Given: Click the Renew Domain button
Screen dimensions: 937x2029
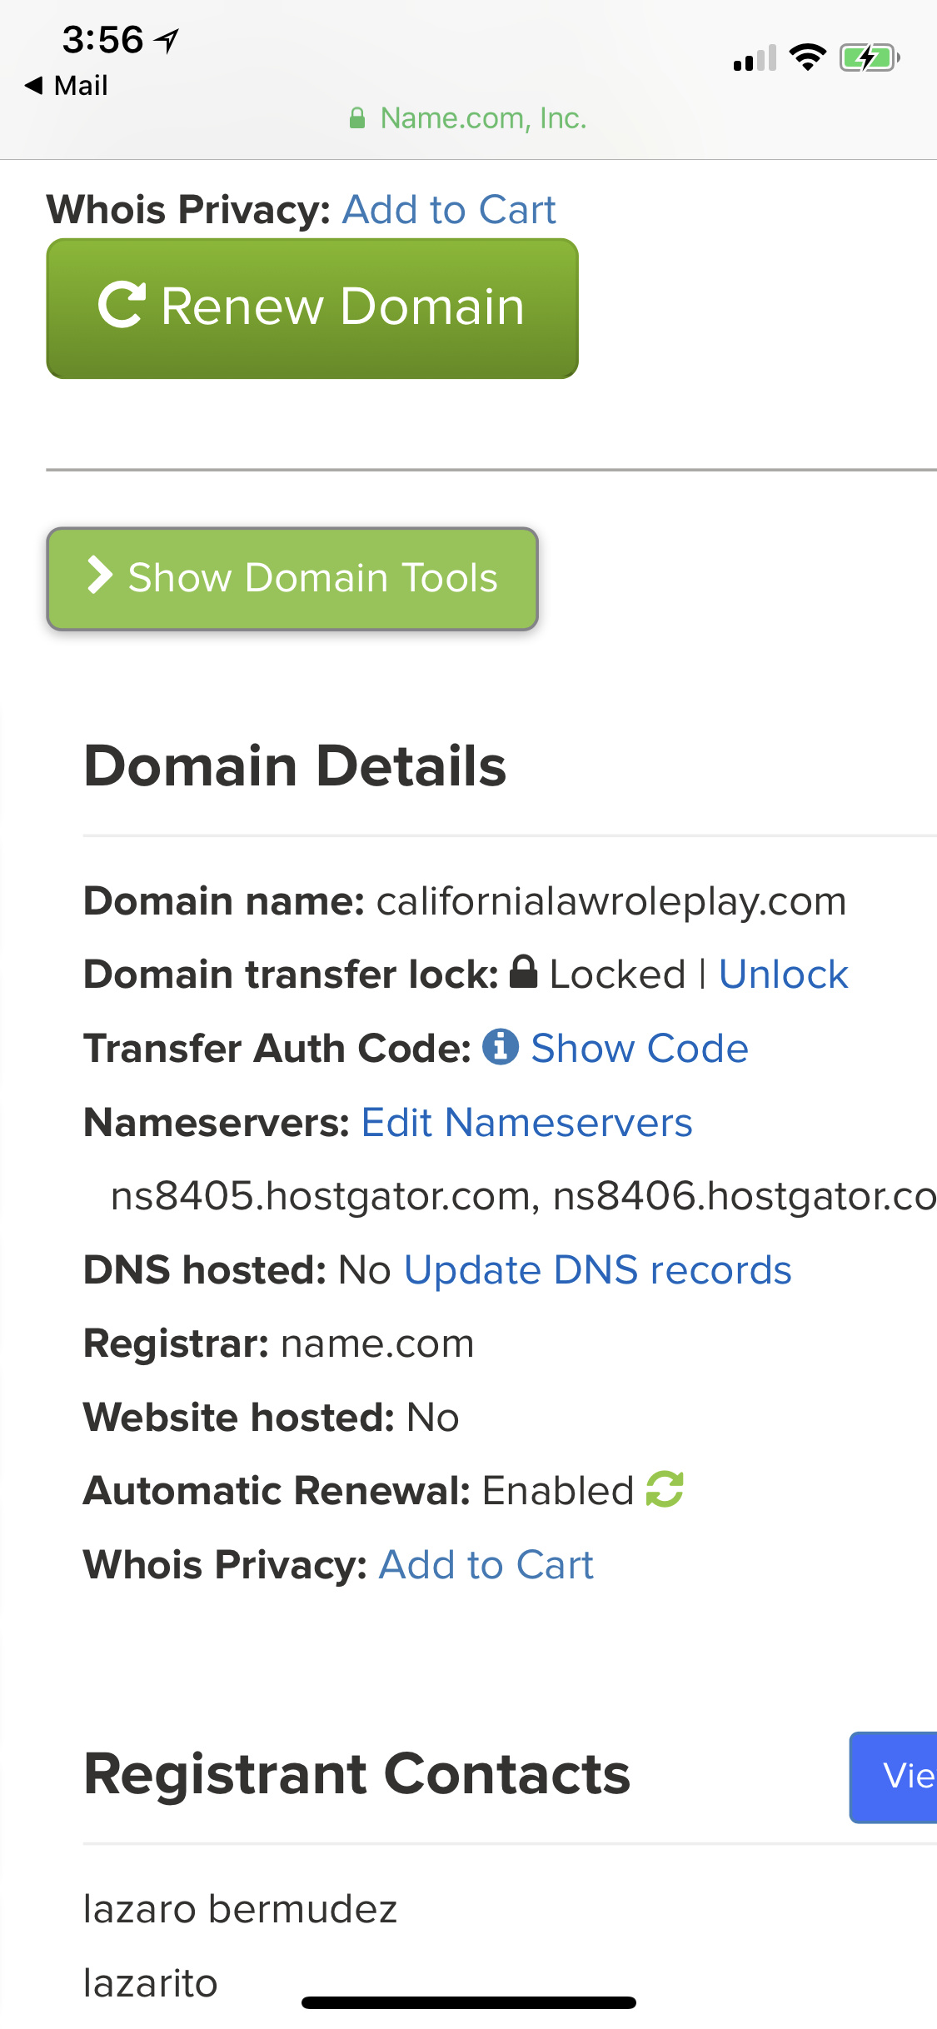Looking at the screenshot, I should pos(312,308).
